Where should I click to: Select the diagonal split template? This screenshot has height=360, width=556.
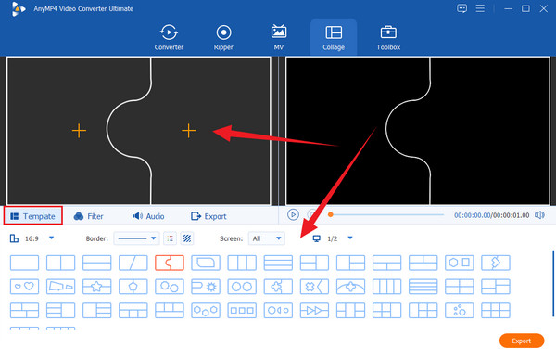(133, 264)
